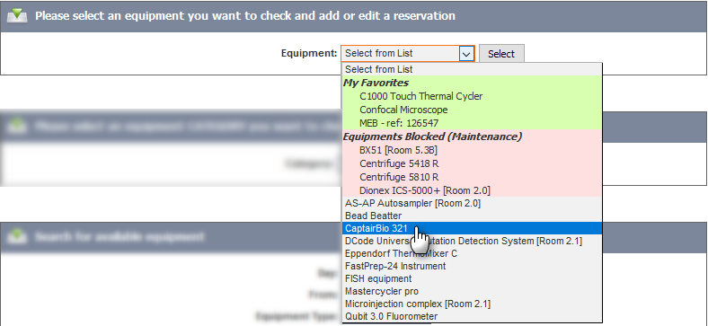
Task: Select Eppendorf ThermoMixer C
Action: pyautogui.click(x=472, y=254)
